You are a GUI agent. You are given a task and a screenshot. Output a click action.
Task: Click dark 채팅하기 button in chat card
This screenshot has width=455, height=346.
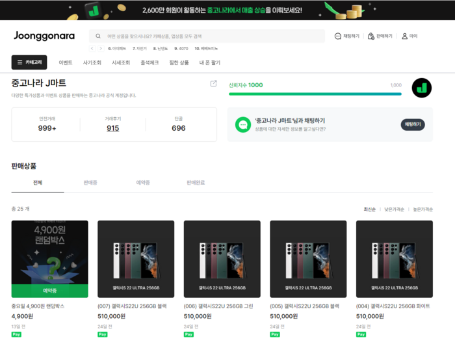point(413,124)
